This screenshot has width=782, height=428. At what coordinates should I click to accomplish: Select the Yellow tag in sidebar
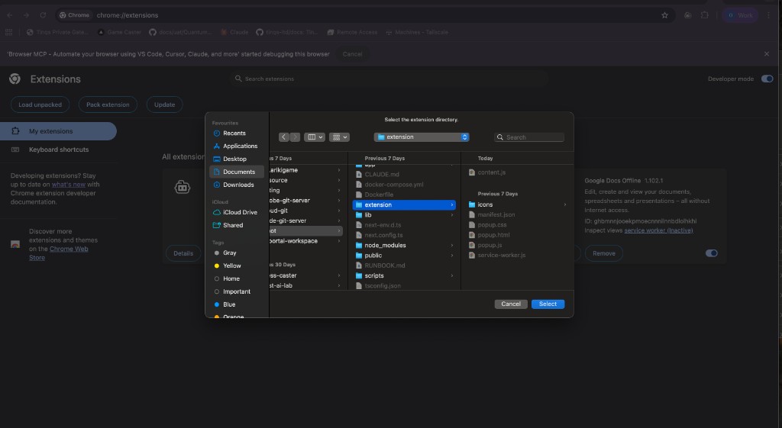click(232, 265)
